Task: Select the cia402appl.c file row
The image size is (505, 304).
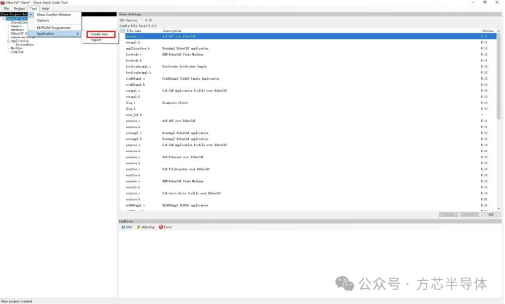Action: pos(311,79)
